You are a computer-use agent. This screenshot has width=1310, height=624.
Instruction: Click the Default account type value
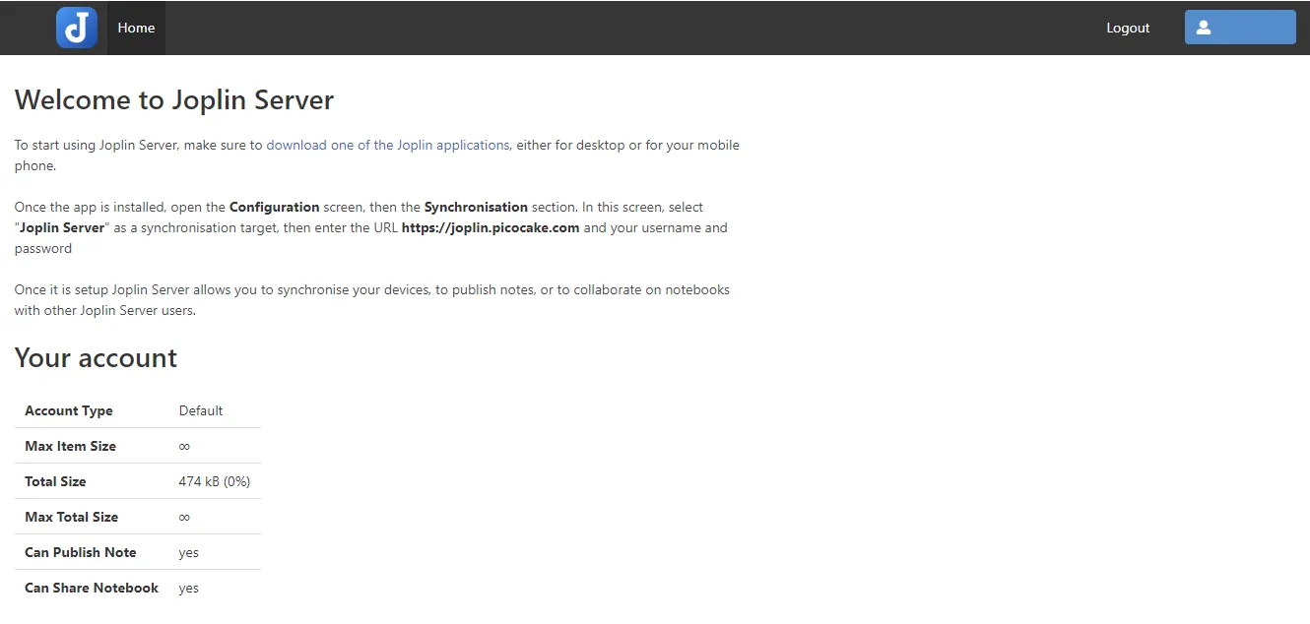click(x=201, y=410)
